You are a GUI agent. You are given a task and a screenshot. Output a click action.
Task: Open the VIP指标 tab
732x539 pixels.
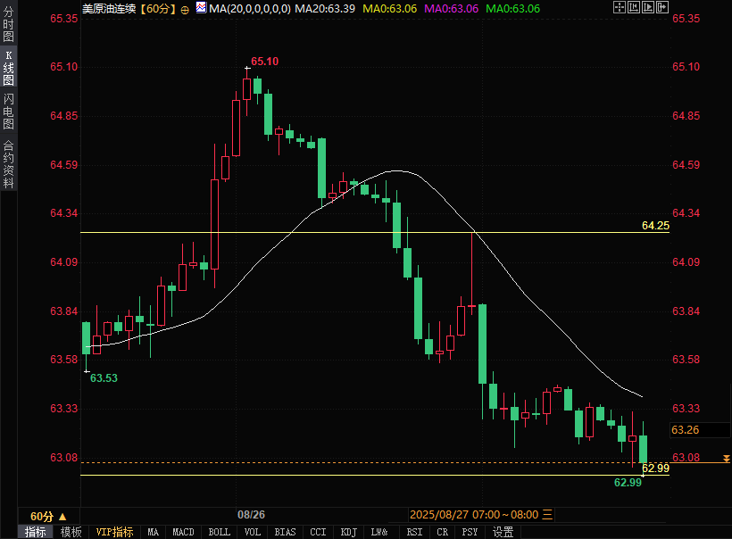click(x=114, y=532)
